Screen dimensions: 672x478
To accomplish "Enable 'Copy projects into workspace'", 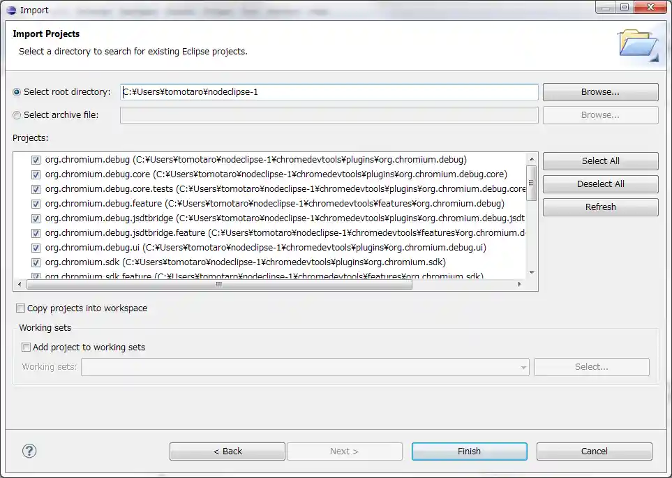I will tap(22, 308).
